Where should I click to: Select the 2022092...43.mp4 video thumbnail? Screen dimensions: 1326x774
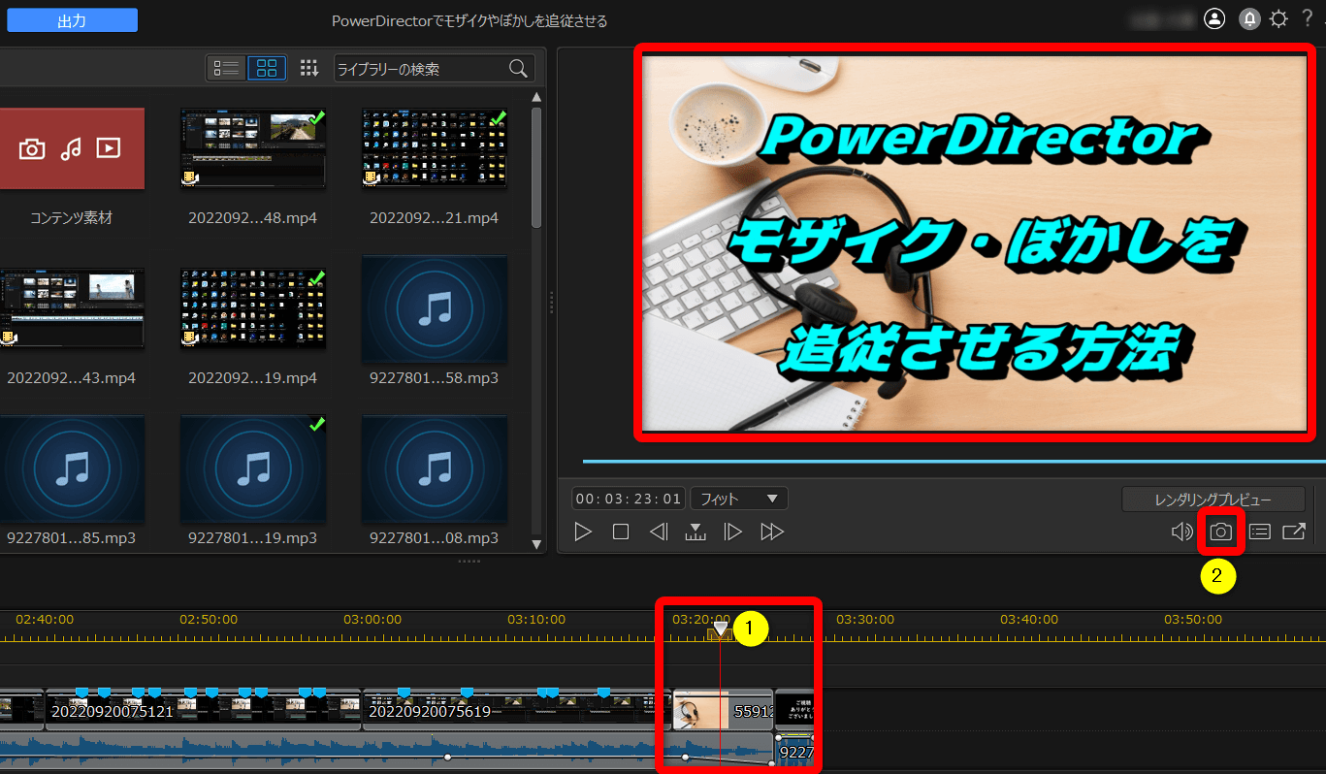[x=71, y=308]
